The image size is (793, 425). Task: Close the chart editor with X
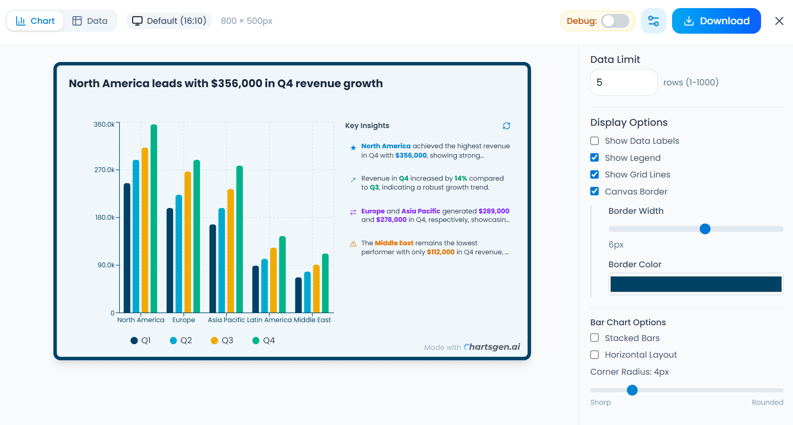(779, 21)
